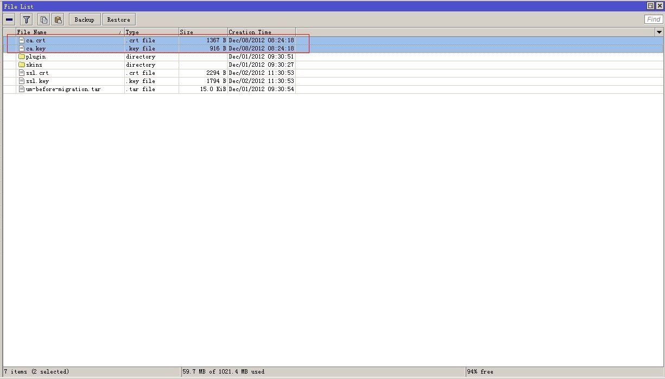The width and height of the screenshot is (665, 379).
Task: Click the copy toolbar icon
Action: (x=43, y=20)
